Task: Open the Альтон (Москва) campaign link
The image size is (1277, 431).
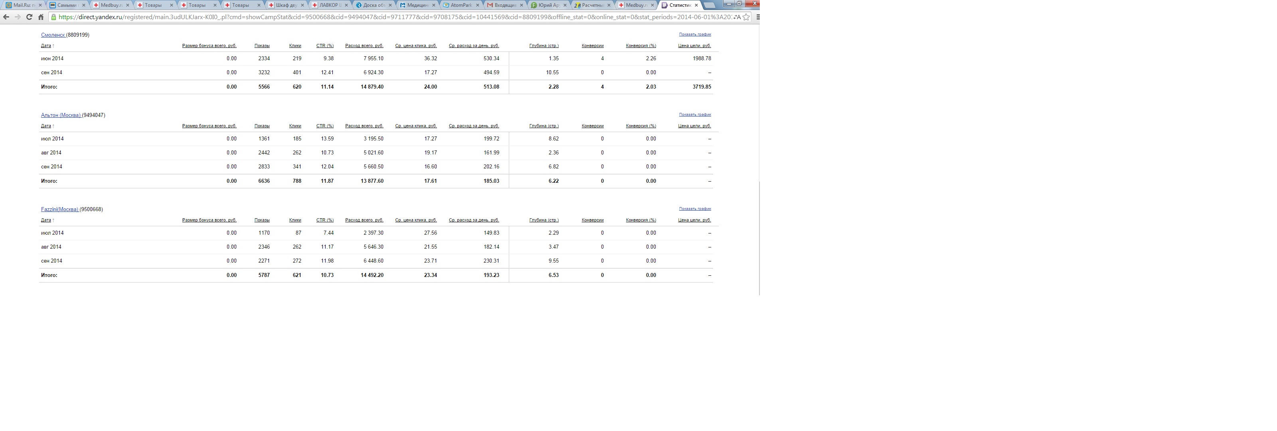Action: tap(61, 115)
